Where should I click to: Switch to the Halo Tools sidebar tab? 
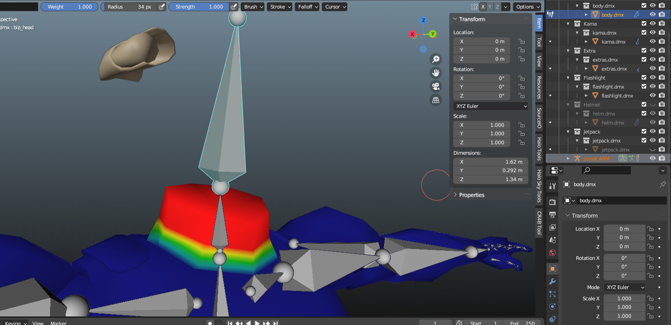(539, 149)
